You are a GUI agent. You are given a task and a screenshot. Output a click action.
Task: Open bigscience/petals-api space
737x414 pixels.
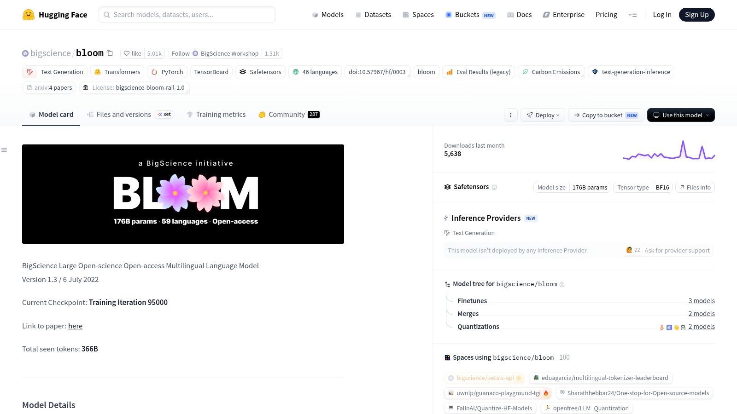click(485, 378)
